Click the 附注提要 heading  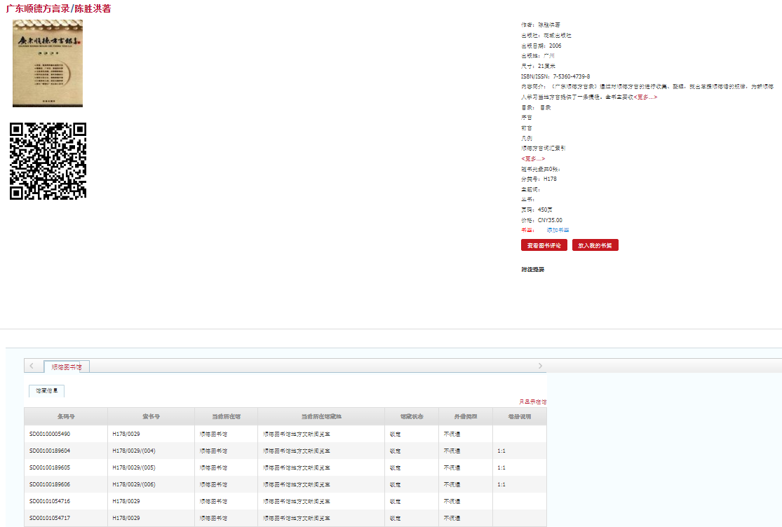pos(532,270)
